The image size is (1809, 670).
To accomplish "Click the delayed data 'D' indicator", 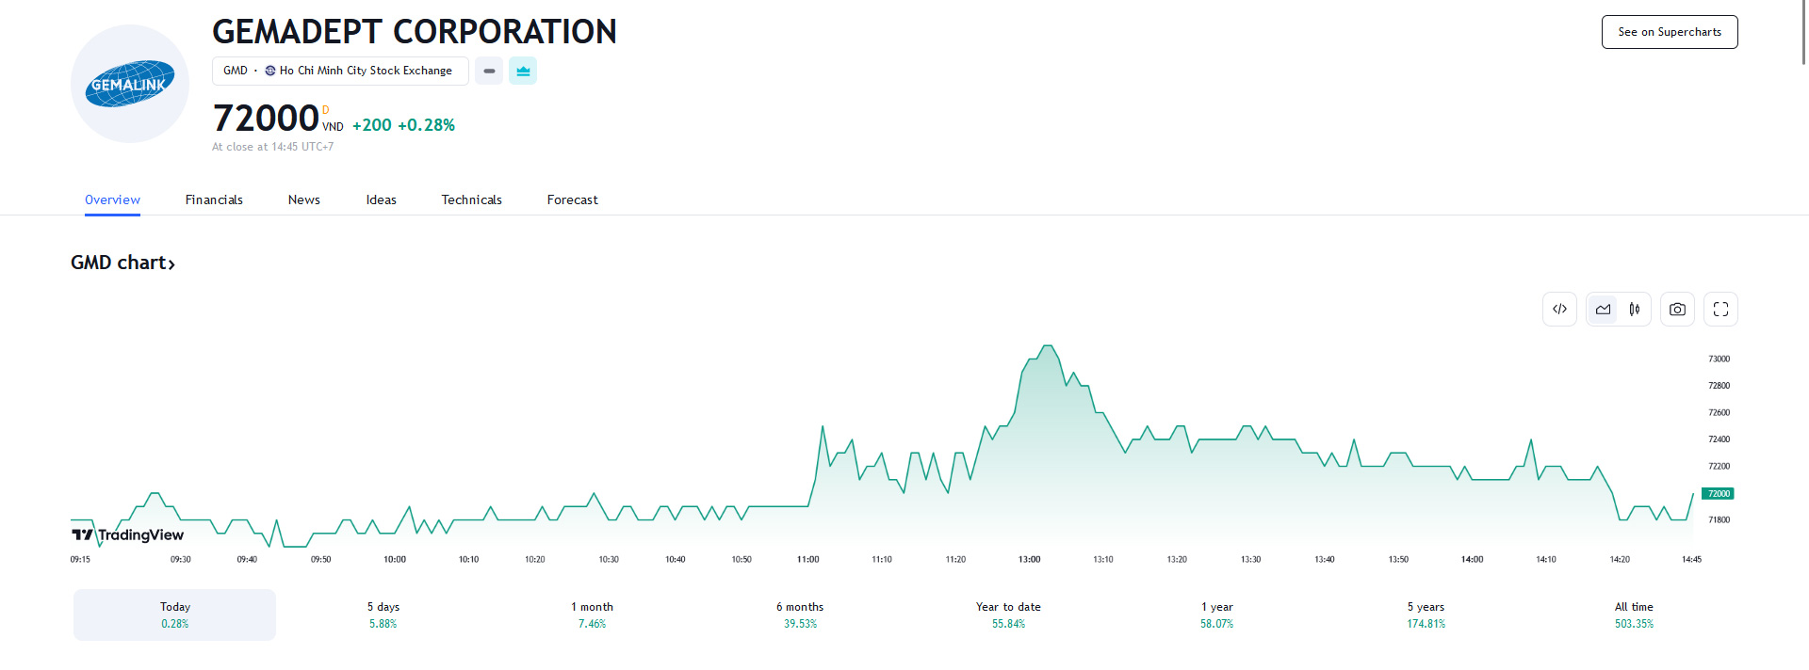I will pyautogui.click(x=326, y=110).
